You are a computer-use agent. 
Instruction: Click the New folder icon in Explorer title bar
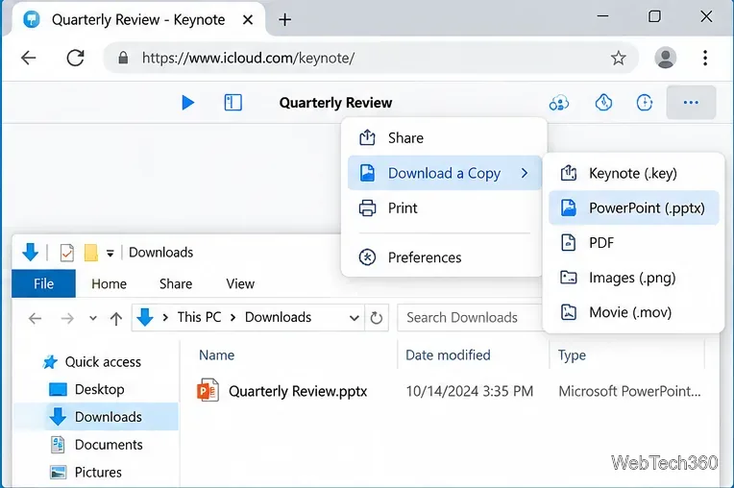tap(91, 253)
